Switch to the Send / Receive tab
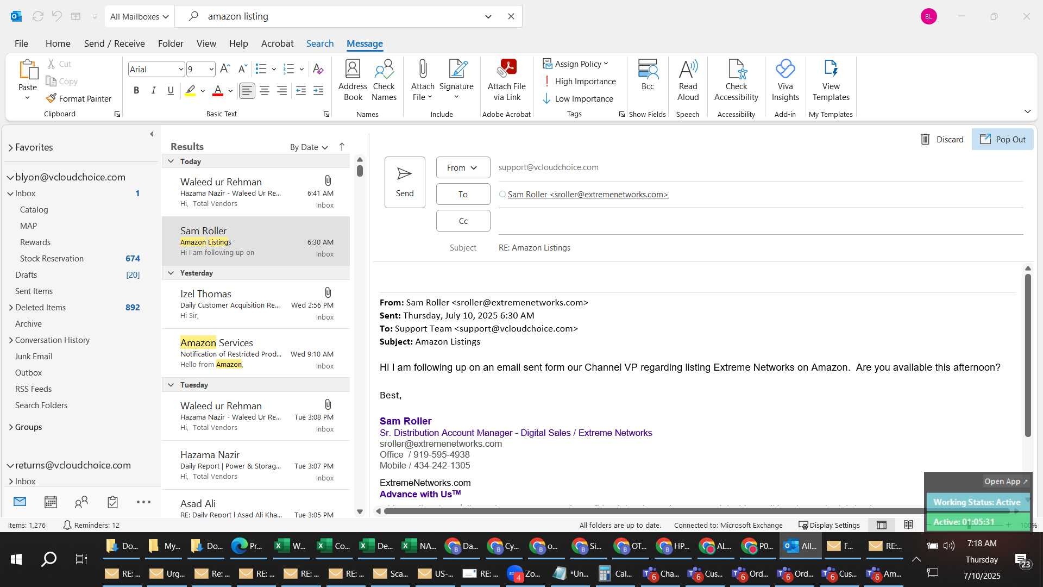 114,43
